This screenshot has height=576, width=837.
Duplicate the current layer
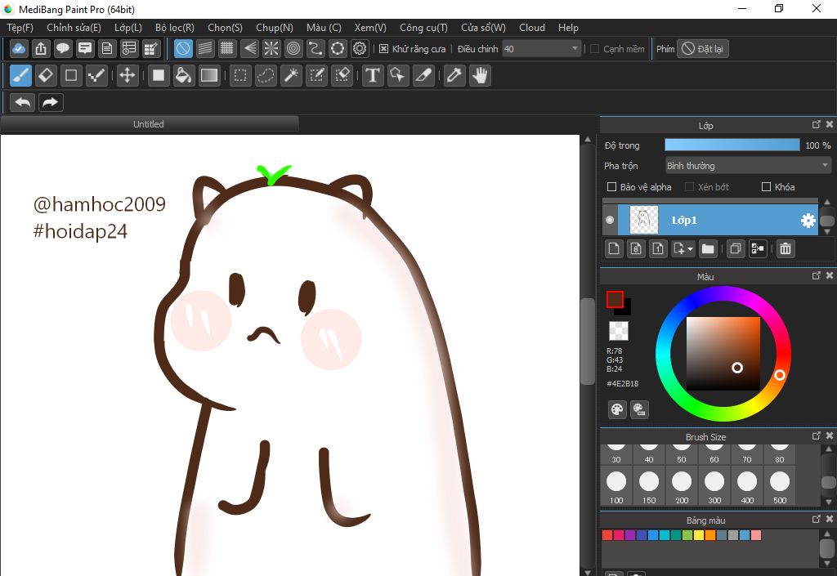pyautogui.click(x=736, y=248)
